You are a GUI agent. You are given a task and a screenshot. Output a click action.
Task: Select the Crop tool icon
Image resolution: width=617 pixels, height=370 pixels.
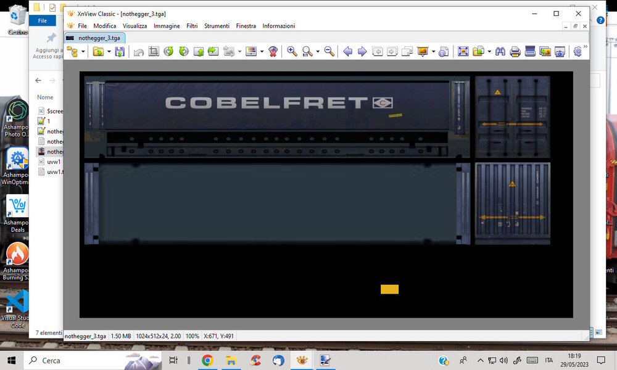[x=154, y=52]
